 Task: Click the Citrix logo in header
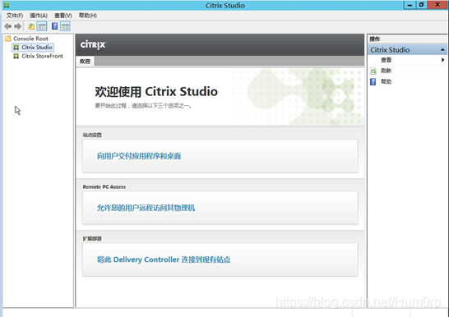coord(94,45)
